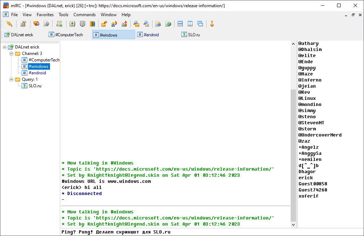
Task: Open the Notify List toolbar icon
Action: point(158,24)
